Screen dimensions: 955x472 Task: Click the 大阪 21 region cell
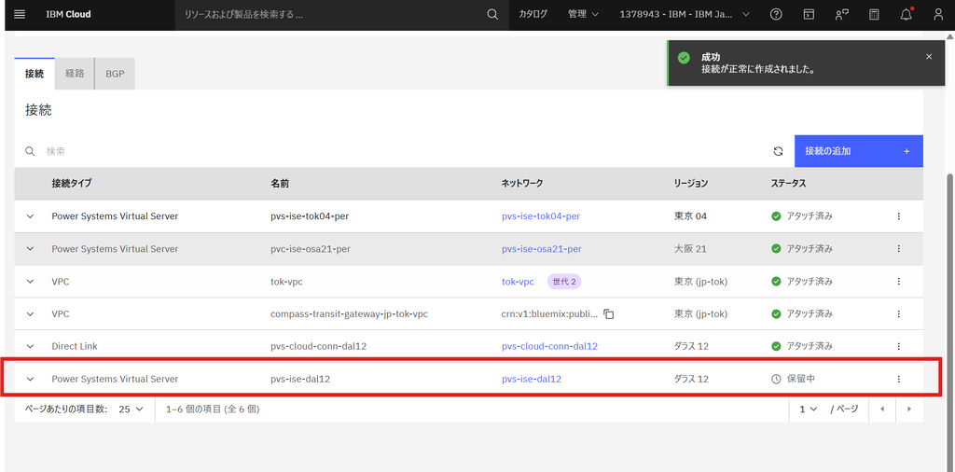(x=690, y=248)
